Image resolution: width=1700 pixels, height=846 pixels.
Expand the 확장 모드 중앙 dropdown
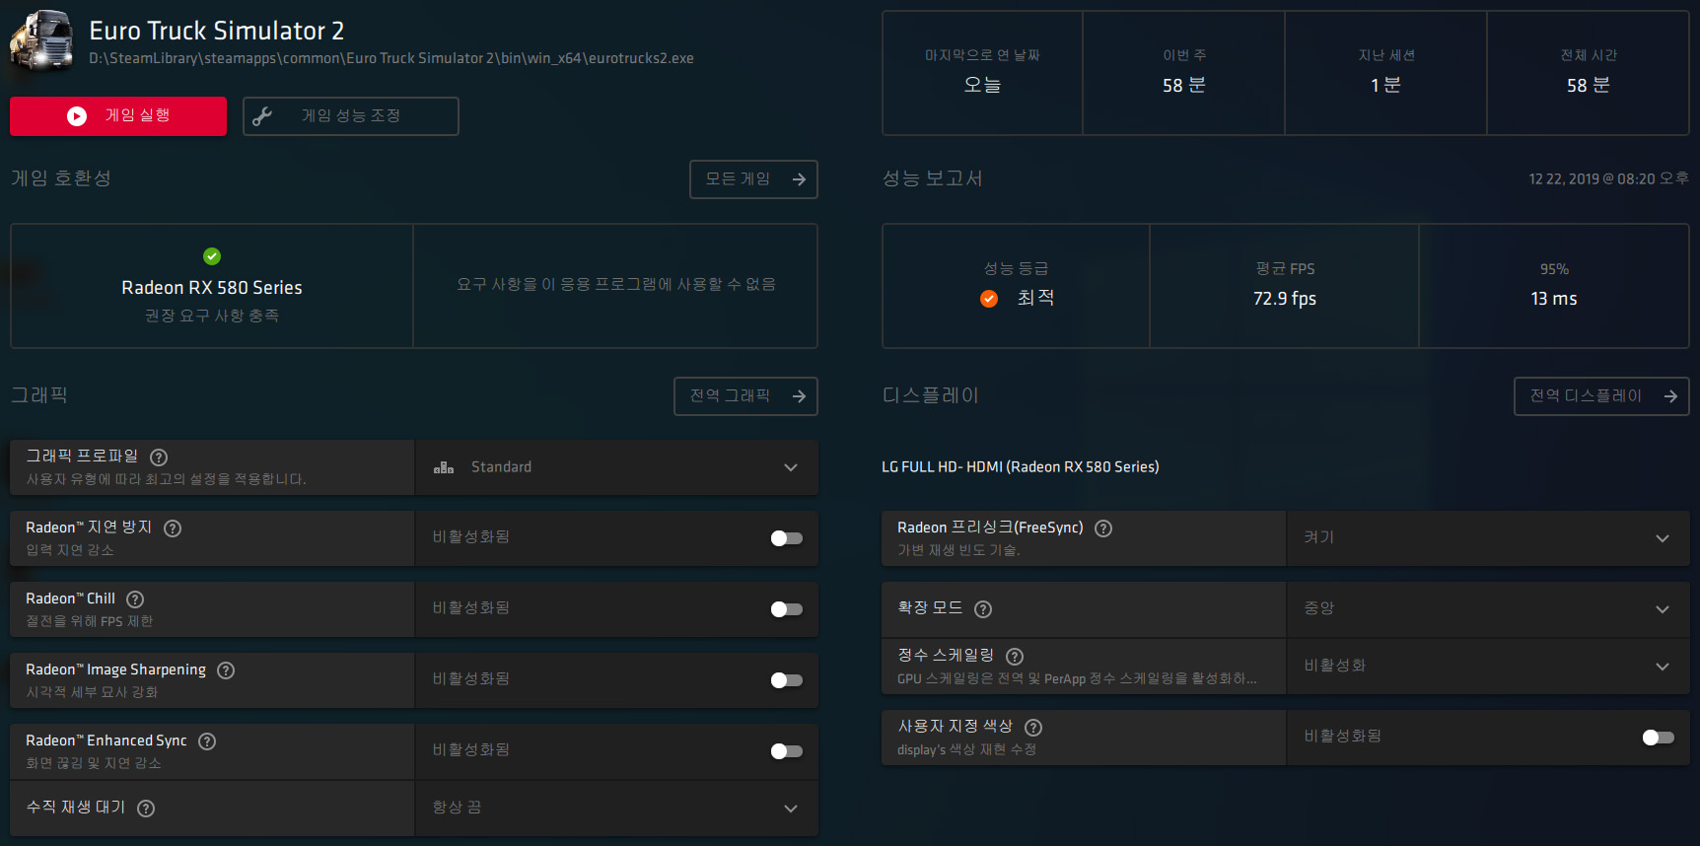(1489, 609)
